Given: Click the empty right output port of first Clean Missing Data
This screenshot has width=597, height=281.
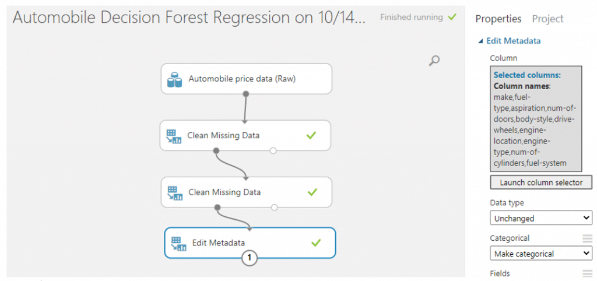Looking at the screenshot, I should pos(273,151).
